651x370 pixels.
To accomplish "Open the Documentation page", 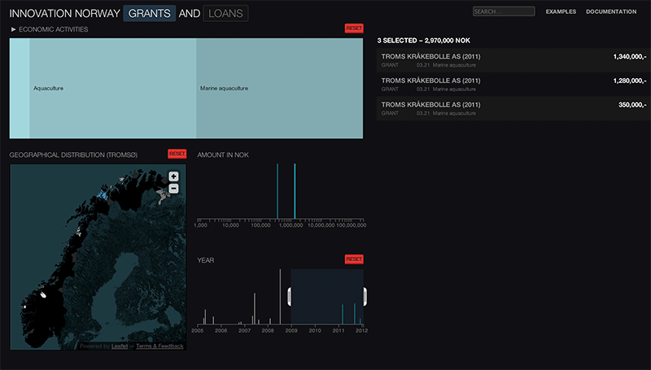I will click(x=611, y=11).
